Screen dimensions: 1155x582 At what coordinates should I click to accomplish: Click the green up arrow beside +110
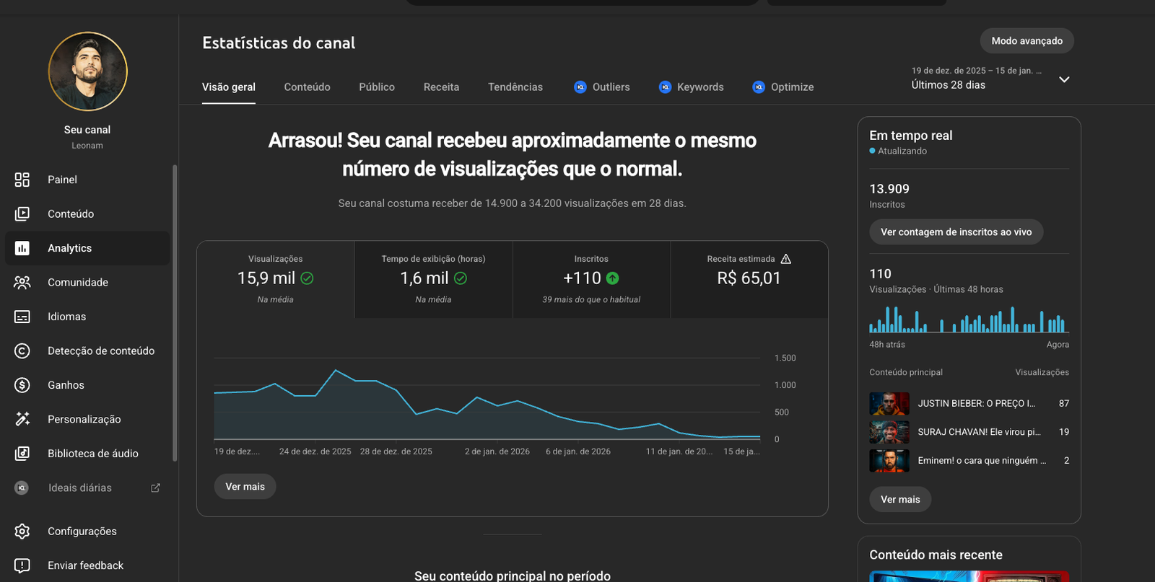612,278
